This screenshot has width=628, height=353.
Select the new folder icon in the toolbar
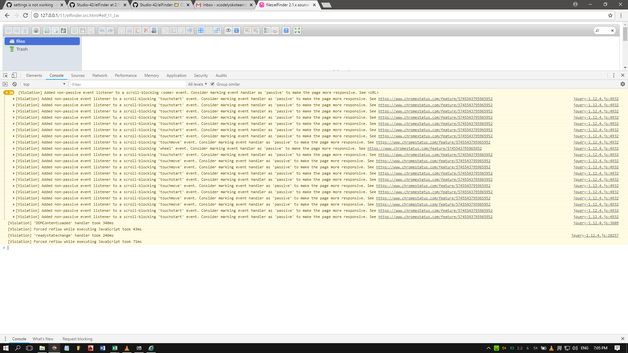[47, 30]
